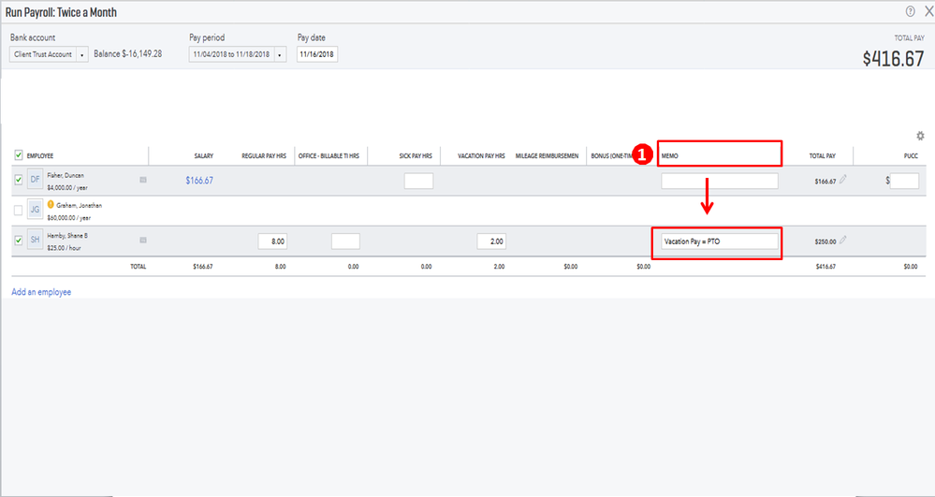The width and height of the screenshot is (935, 497).
Task: Click Regular Pay Hrs 8.00 field
Action: [272, 241]
